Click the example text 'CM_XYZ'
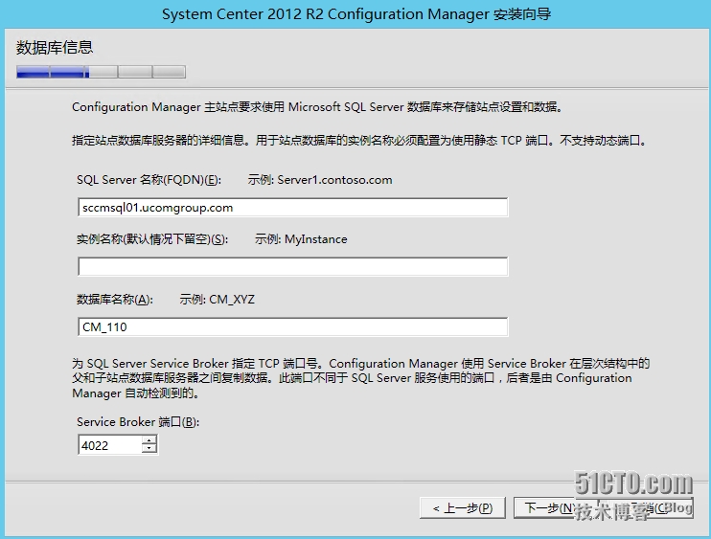 232,300
